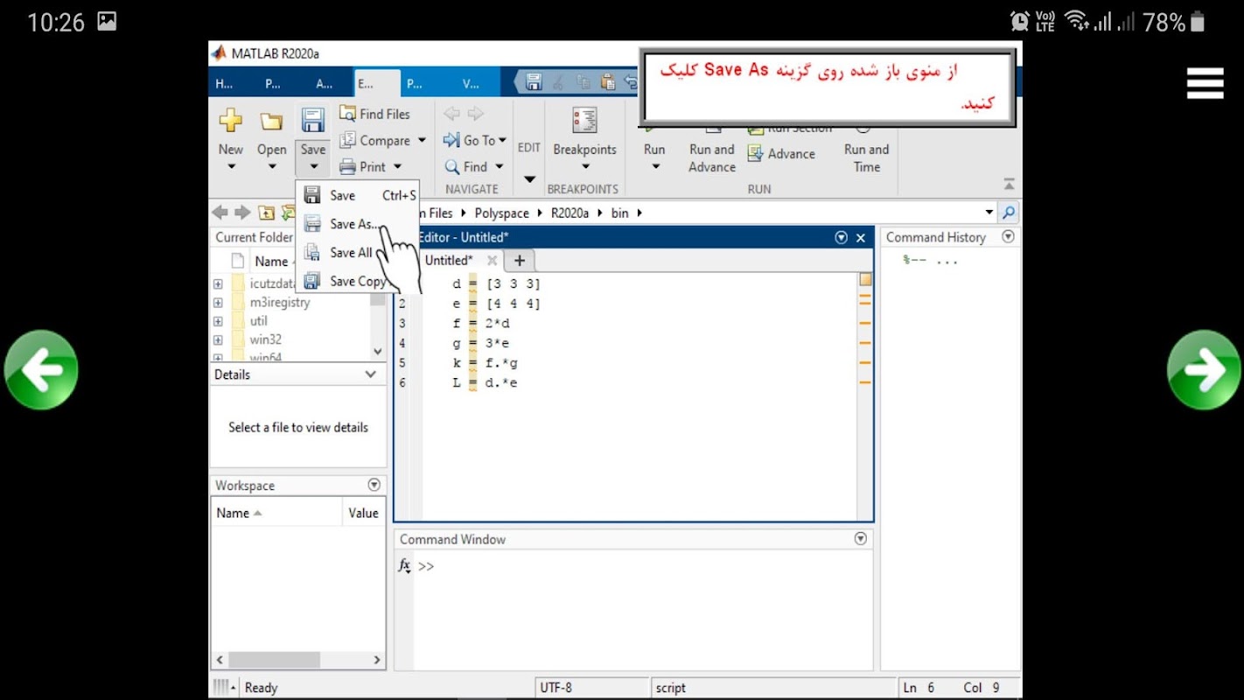Expand the Print dropdown arrow

tap(397, 166)
